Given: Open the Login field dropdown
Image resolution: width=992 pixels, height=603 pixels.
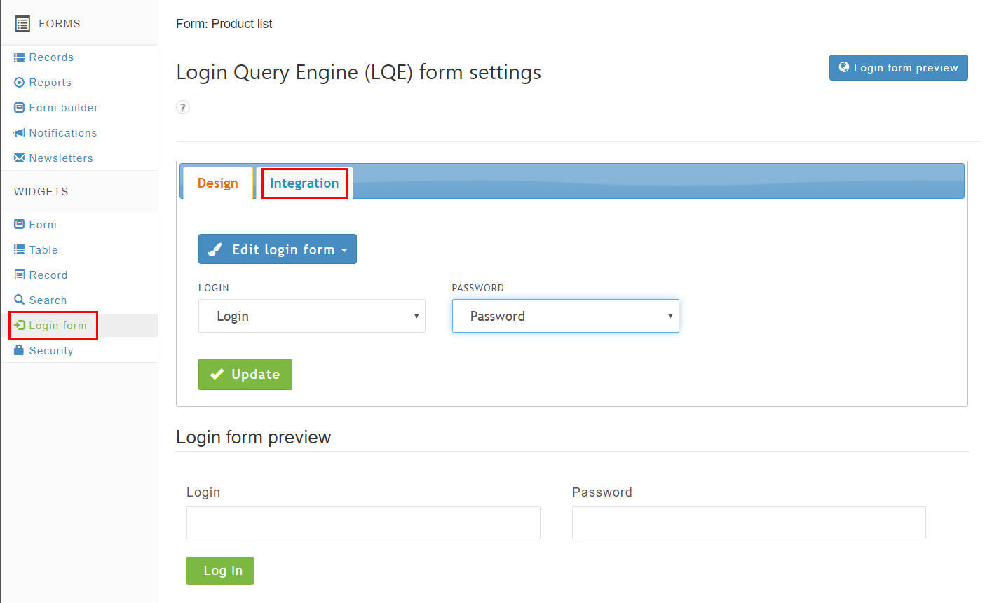Looking at the screenshot, I should click(x=312, y=316).
